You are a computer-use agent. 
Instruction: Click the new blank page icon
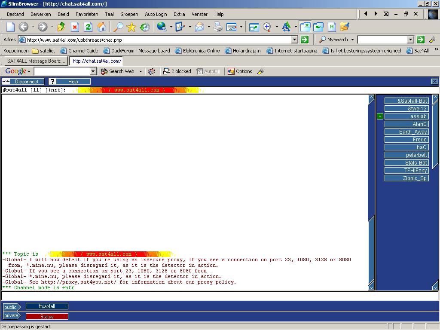[10, 27]
